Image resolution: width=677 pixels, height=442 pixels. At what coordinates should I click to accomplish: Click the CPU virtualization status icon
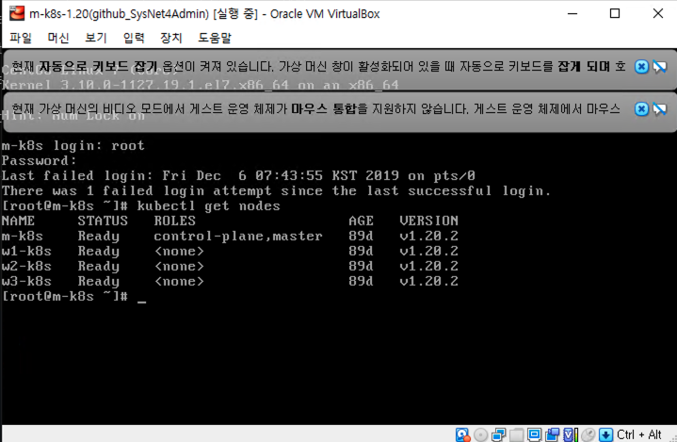tap(570, 434)
